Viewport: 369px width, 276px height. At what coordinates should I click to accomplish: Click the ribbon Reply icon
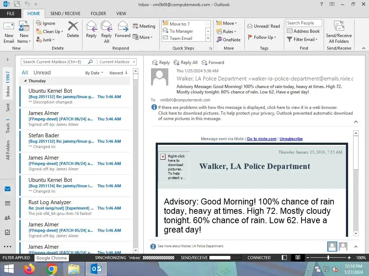pos(91,30)
